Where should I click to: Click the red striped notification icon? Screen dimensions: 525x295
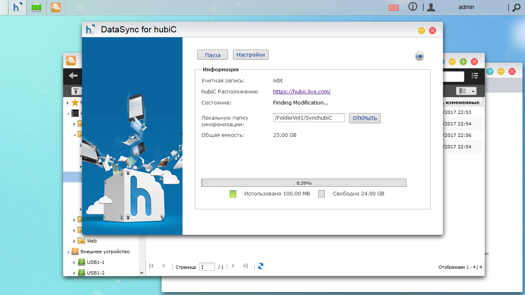(394, 7)
